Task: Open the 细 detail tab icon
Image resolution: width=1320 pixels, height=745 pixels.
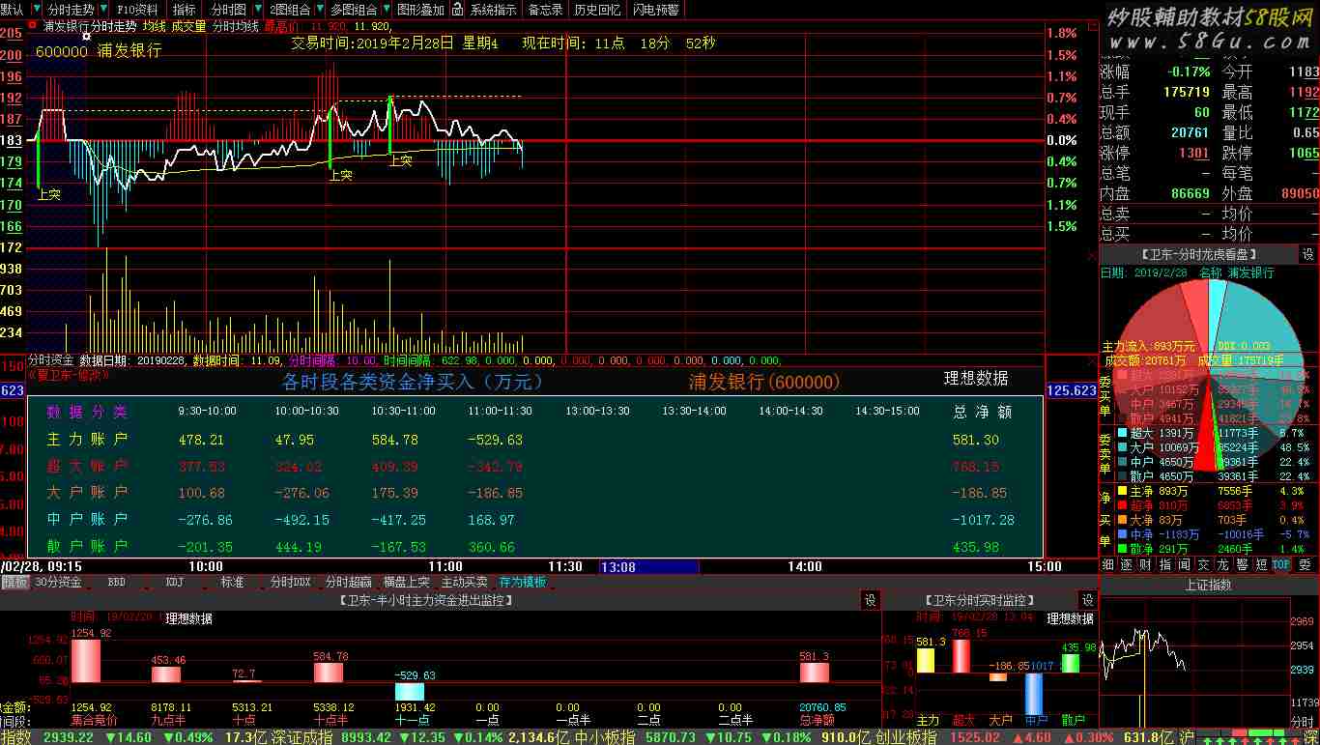Action: point(1107,564)
